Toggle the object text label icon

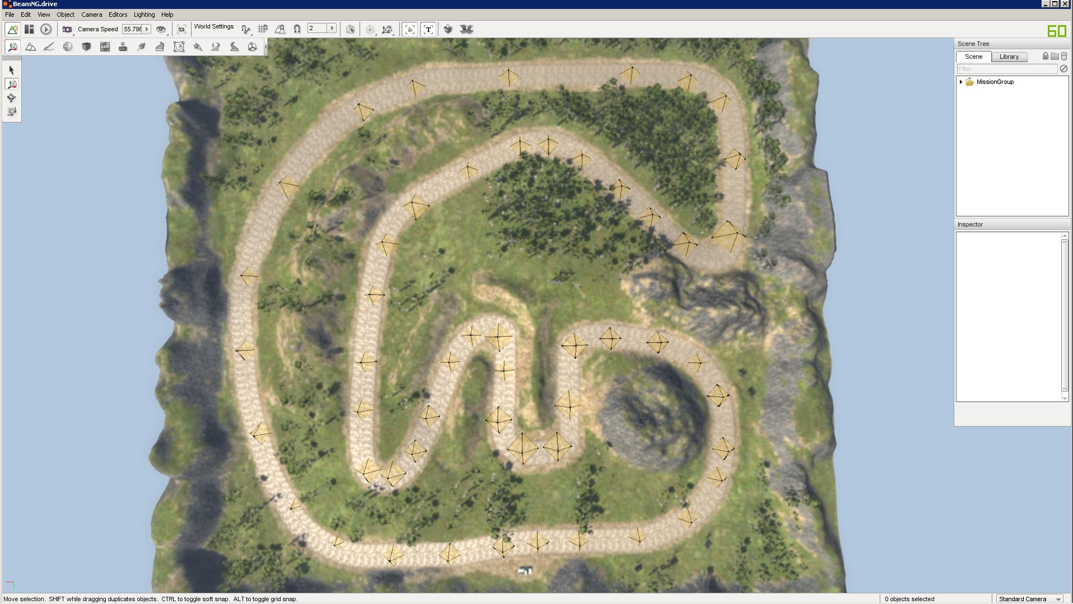tap(428, 29)
